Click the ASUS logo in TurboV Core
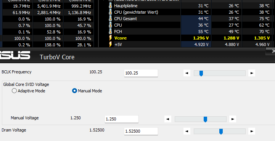Image resolution: width=275 pixels, height=141 pixels. (15, 55)
